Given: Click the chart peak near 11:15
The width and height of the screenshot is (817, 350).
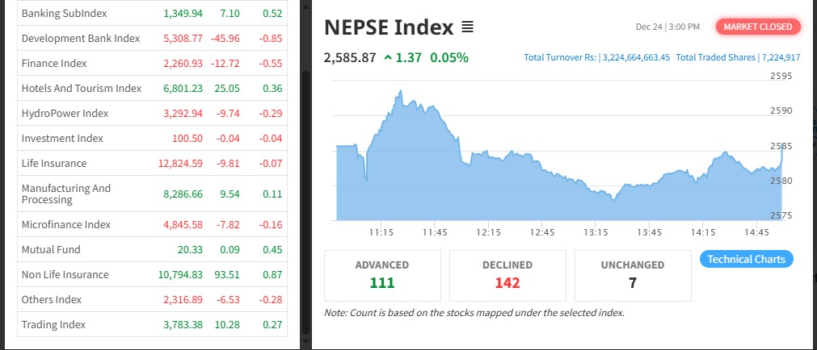Looking at the screenshot, I should [x=399, y=94].
